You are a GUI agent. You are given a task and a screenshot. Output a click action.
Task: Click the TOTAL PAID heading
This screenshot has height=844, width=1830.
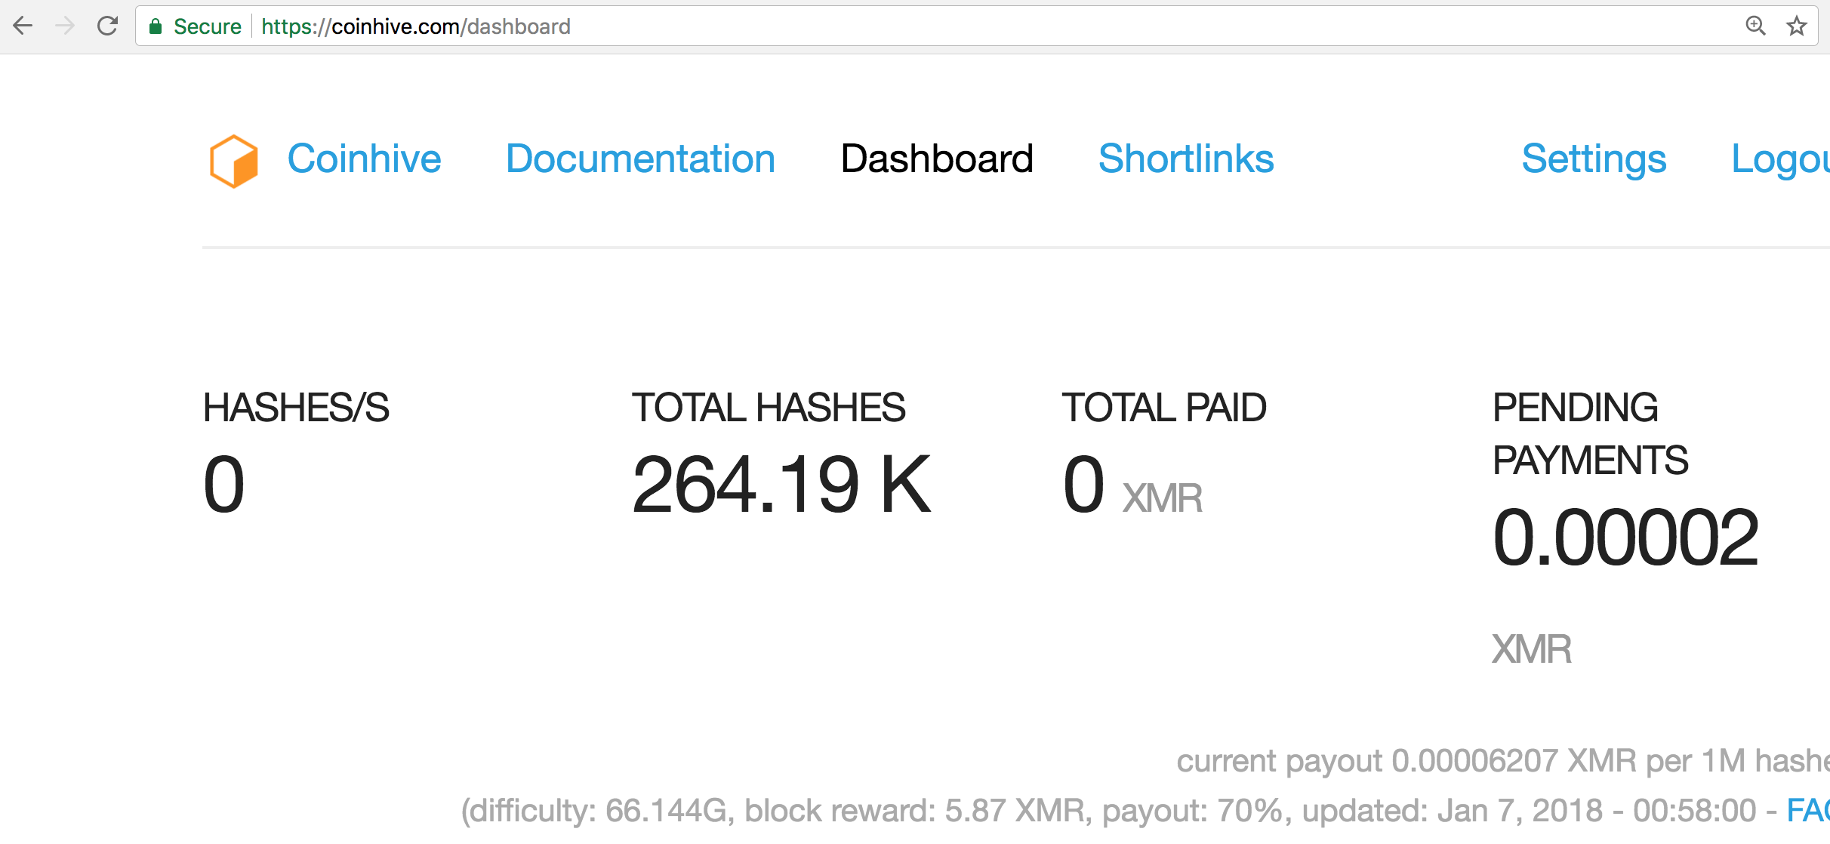click(1163, 408)
